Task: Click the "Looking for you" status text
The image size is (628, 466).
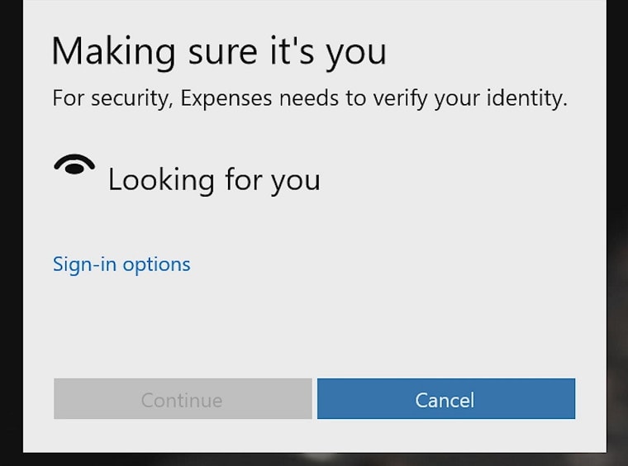Action: 214,179
